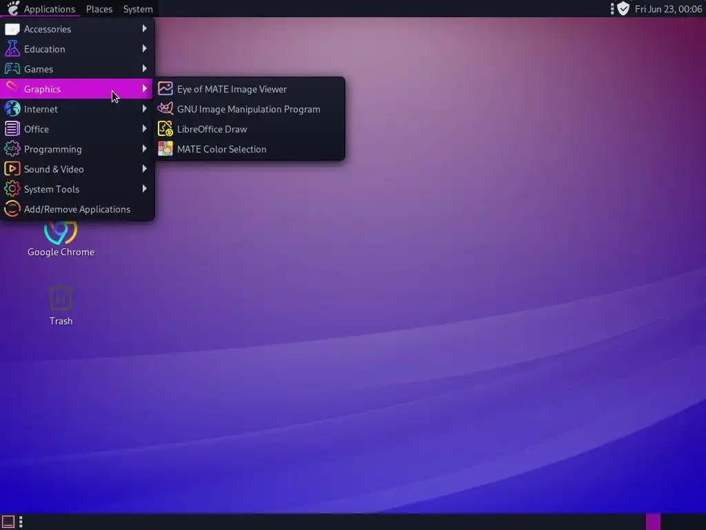Expand the Graphics submenu arrow
Screen dimensions: 706x530
click(145, 89)
